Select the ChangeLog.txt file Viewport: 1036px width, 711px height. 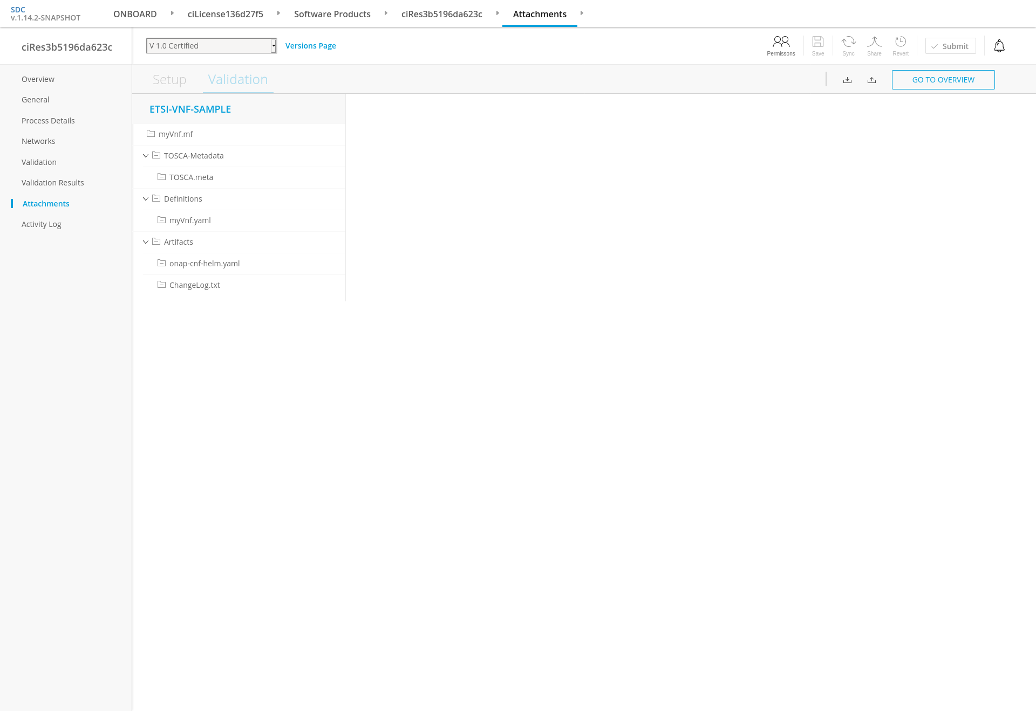[x=194, y=285]
